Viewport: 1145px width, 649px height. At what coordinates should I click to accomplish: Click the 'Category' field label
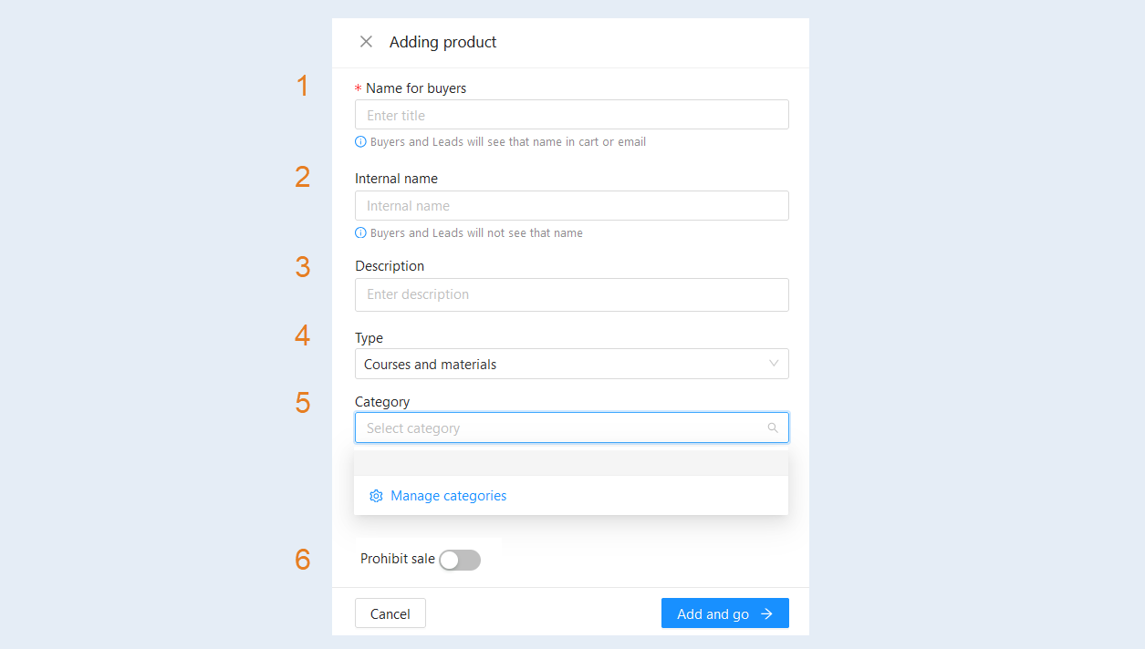point(382,402)
